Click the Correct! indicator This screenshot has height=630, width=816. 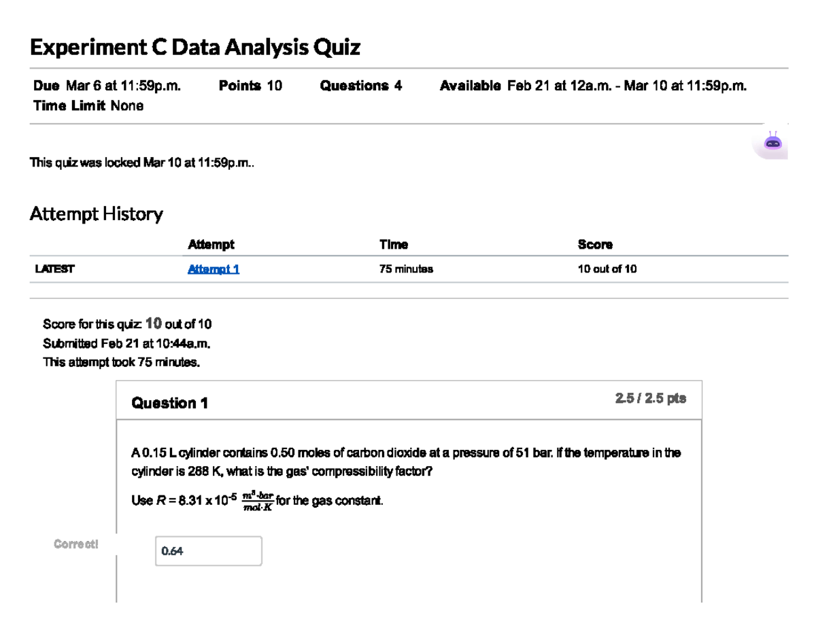click(x=76, y=544)
